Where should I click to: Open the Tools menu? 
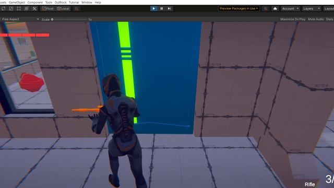[49, 2]
